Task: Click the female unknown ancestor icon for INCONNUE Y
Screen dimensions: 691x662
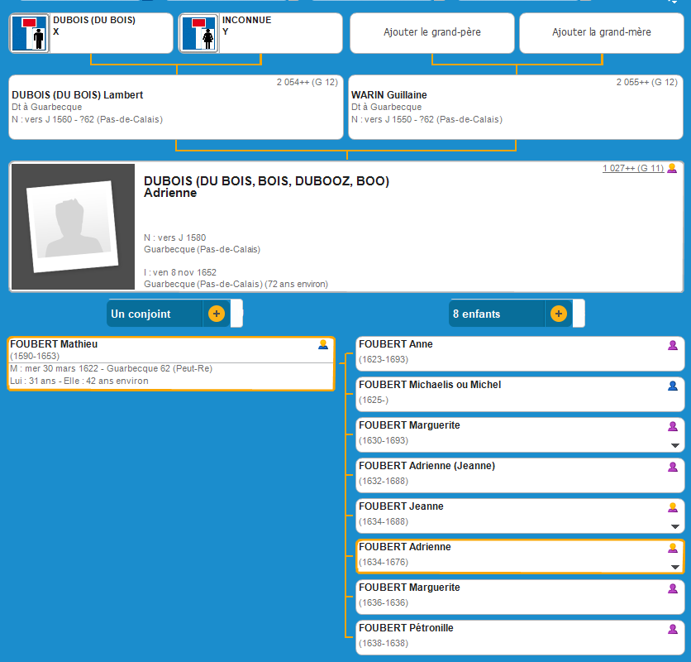Action: click(x=198, y=34)
